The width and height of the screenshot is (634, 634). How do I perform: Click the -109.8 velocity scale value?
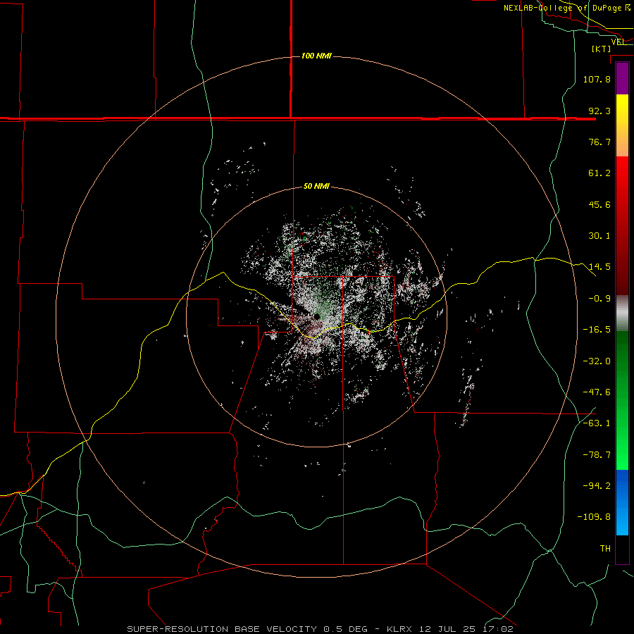[x=594, y=517]
